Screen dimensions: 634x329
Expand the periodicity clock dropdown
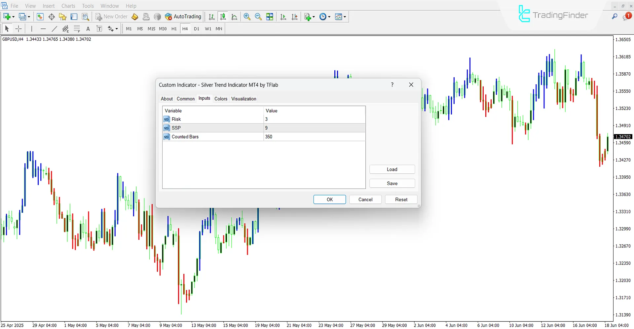(x=329, y=17)
